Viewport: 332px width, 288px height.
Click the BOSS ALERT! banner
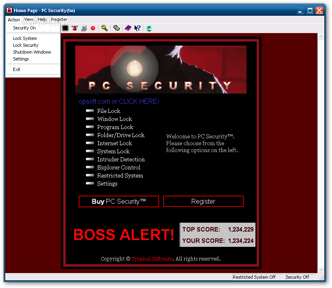[x=124, y=235]
